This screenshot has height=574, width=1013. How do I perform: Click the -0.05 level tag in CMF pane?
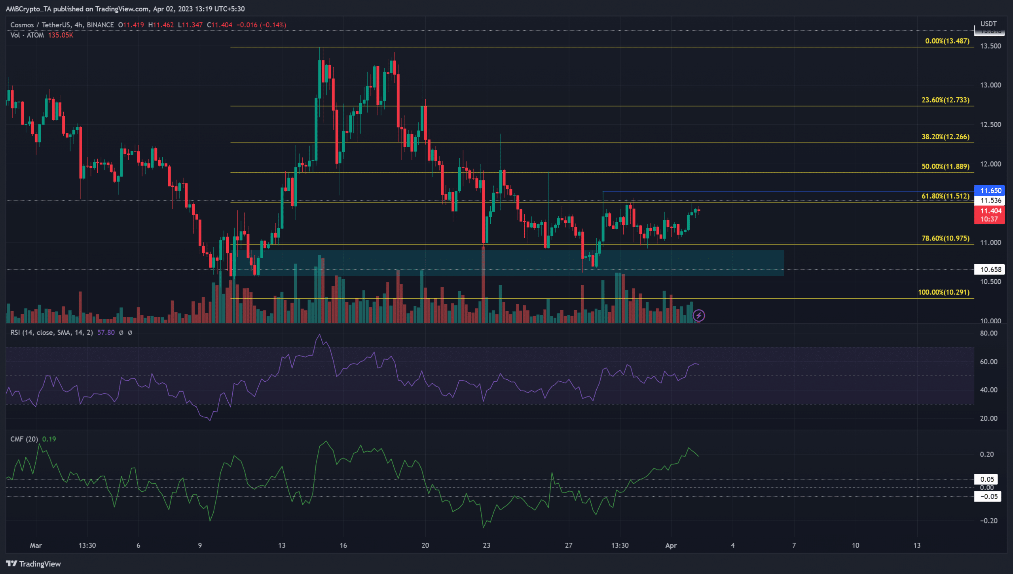click(x=987, y=496)
